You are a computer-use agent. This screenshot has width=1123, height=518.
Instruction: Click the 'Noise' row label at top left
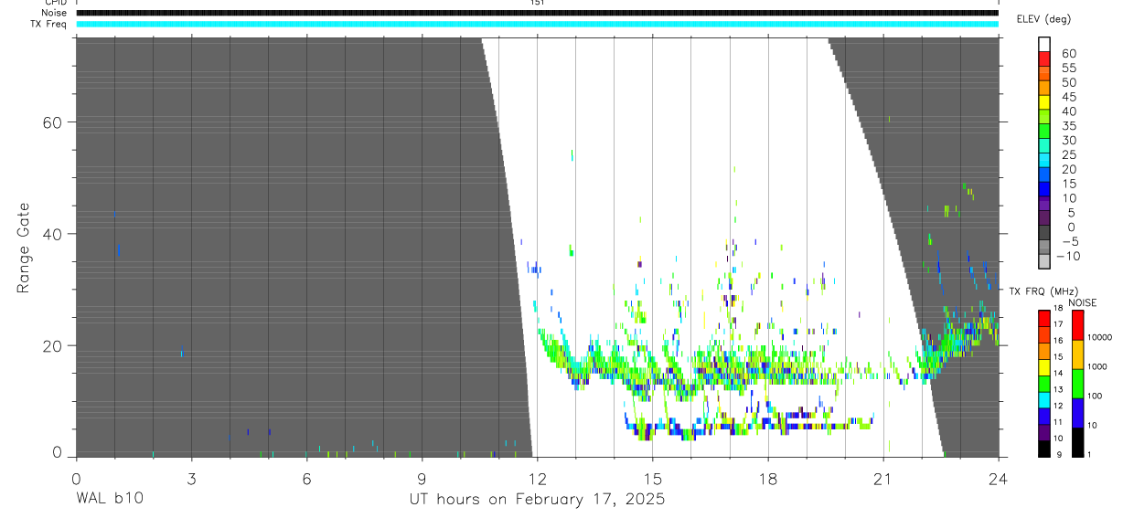pos(54,13)
